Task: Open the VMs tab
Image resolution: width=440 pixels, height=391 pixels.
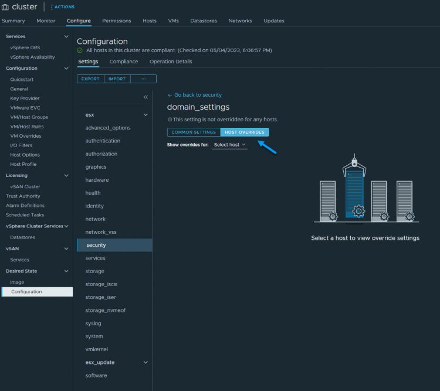Action: [x=173, y=21]
